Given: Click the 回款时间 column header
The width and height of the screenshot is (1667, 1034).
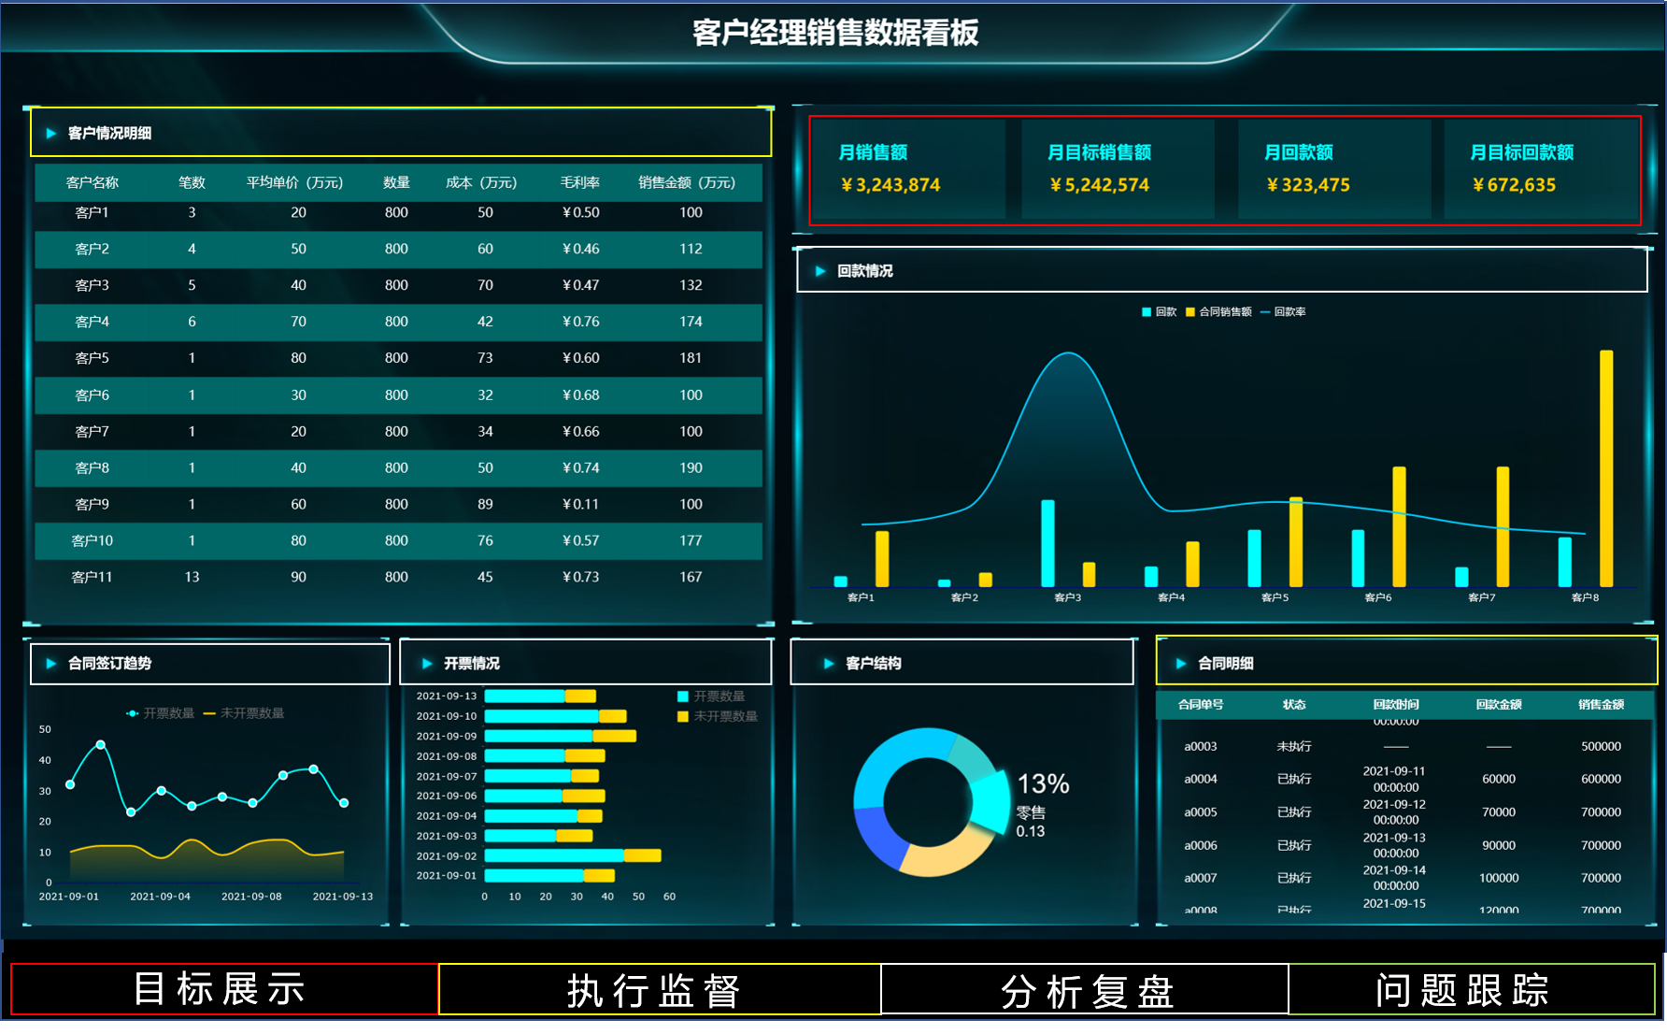Looking at the screenshot, I should pos(1396,705).
